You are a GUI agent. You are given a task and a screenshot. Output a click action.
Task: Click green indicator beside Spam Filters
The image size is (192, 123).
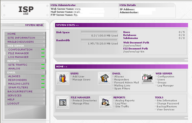tap(43, 87)
